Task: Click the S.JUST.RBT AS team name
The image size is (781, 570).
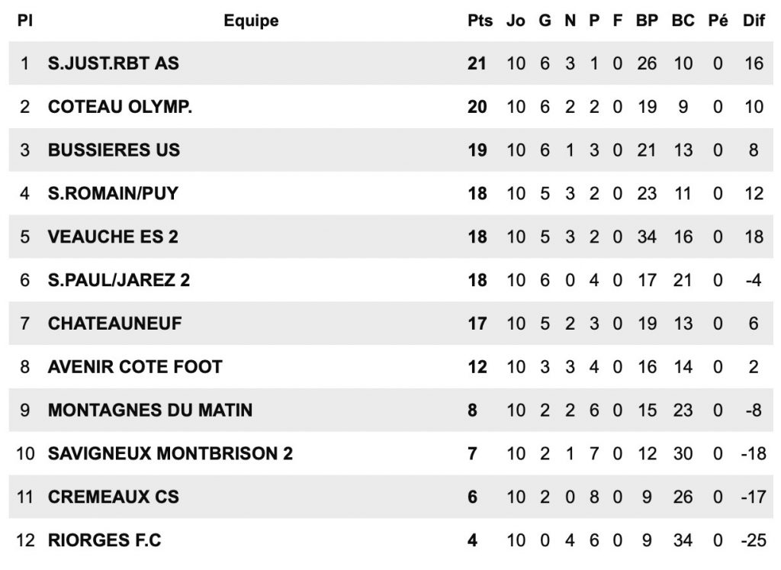Action: tap(113, 63)
